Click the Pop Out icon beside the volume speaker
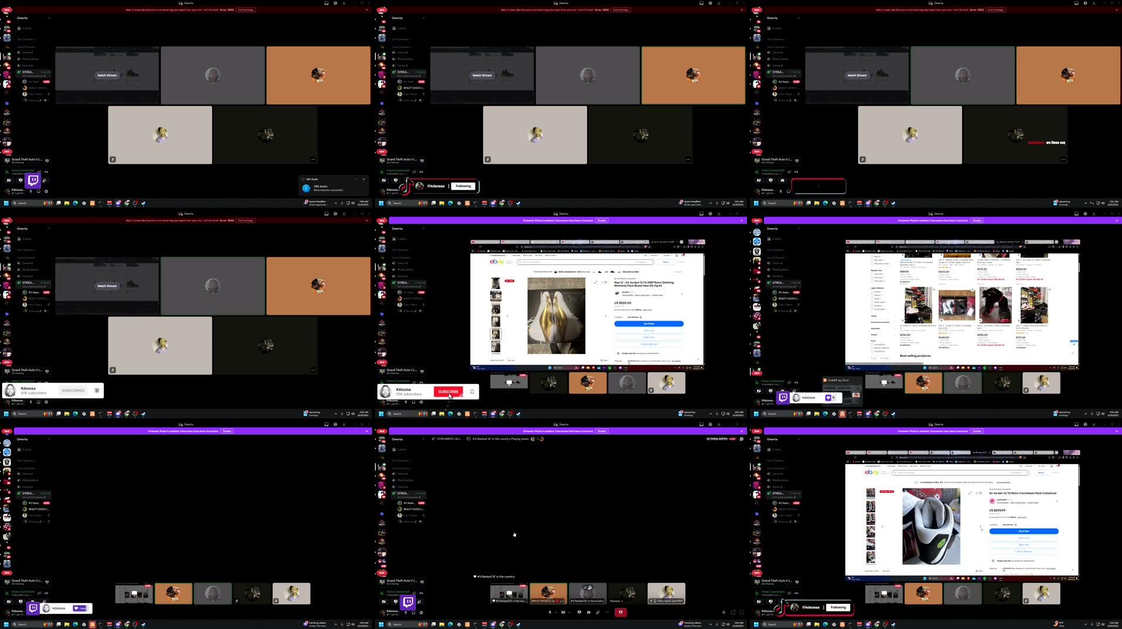The height and width of the screenshot is (629, 1122). click(733, 612)
